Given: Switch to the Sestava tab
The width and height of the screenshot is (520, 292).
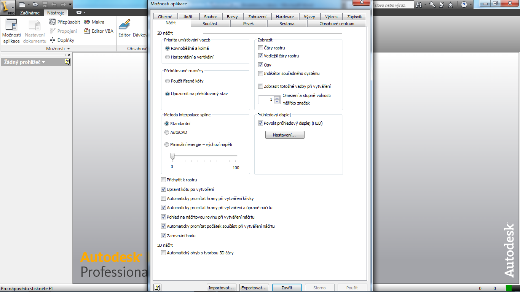Looking at the screenshot, I should pos(287,24).
